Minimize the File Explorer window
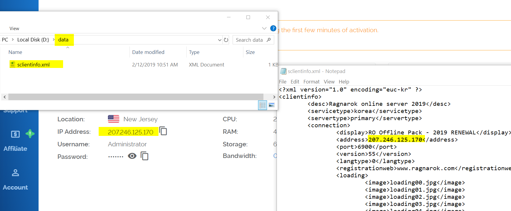511x211 pixels. (229, 17)
